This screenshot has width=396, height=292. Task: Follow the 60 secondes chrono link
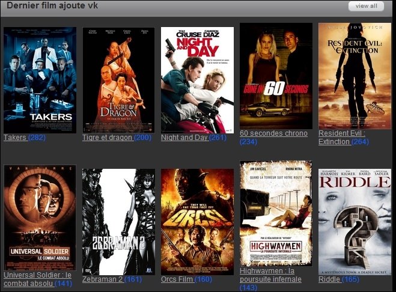coord(273,133)
